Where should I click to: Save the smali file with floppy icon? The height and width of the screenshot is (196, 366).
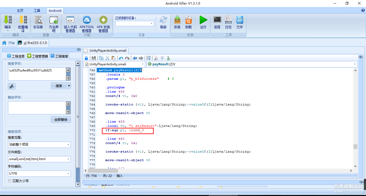[x=94, y=58]
